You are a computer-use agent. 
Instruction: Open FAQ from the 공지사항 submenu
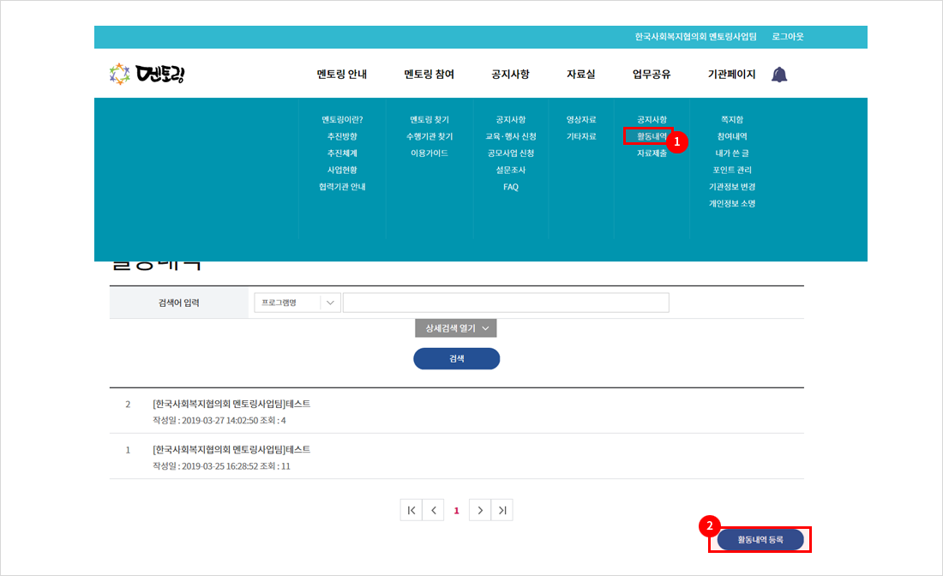click(x=511, y=187)
